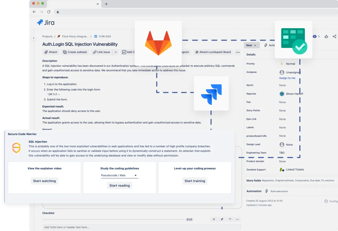Click the green macOS maximize button
Viewport: 338px width, 231px height.
43,3
